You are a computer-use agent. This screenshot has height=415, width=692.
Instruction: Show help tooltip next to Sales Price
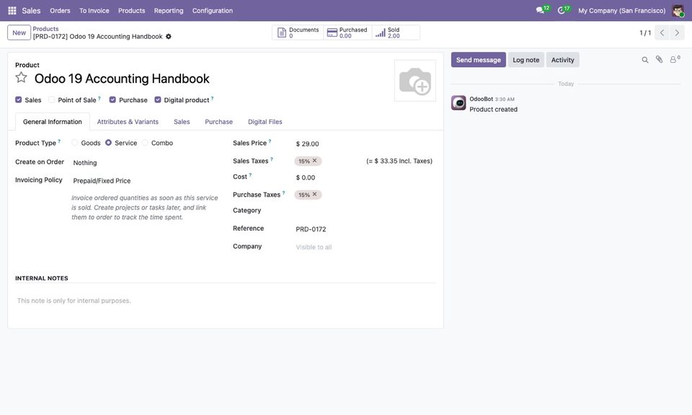[270, 141]
